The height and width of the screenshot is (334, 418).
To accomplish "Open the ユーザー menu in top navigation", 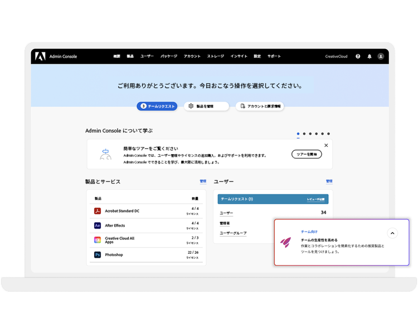I will point(147,56).
